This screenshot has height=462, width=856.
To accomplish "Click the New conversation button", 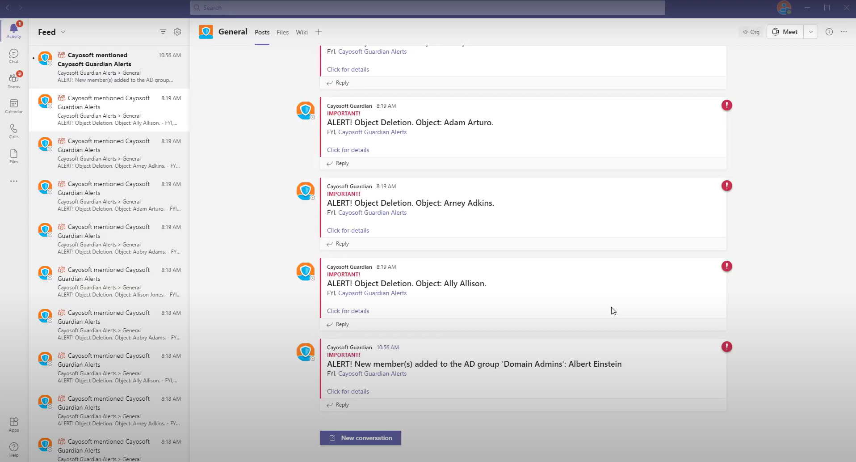I will tap(361, 438).
